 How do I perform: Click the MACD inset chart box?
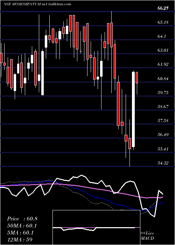pyautogui.click(x=96, y=227)
